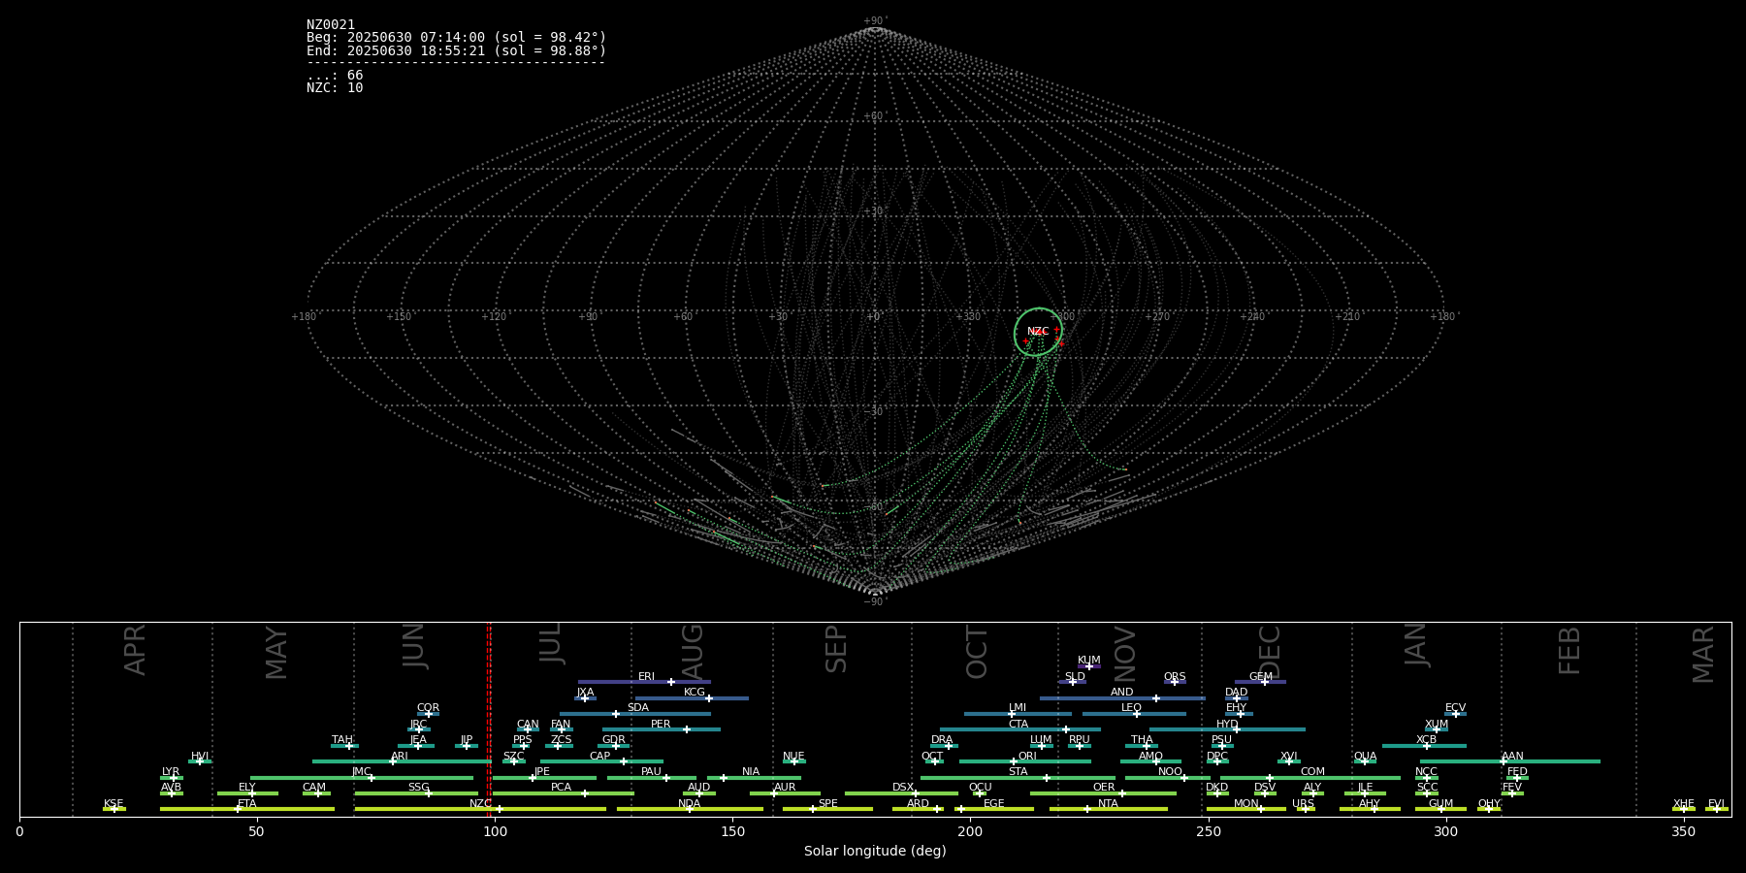Click the XHE shower label
Viewport: 1746px width, 873px height.
(1684, 803)
